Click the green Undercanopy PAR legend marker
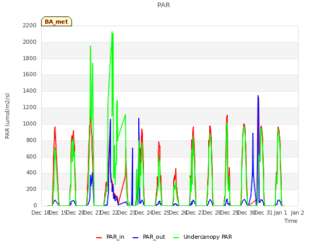 coord(176,238)
